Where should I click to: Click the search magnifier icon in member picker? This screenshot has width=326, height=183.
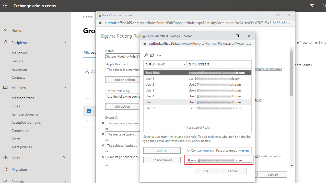pos(146,55)
